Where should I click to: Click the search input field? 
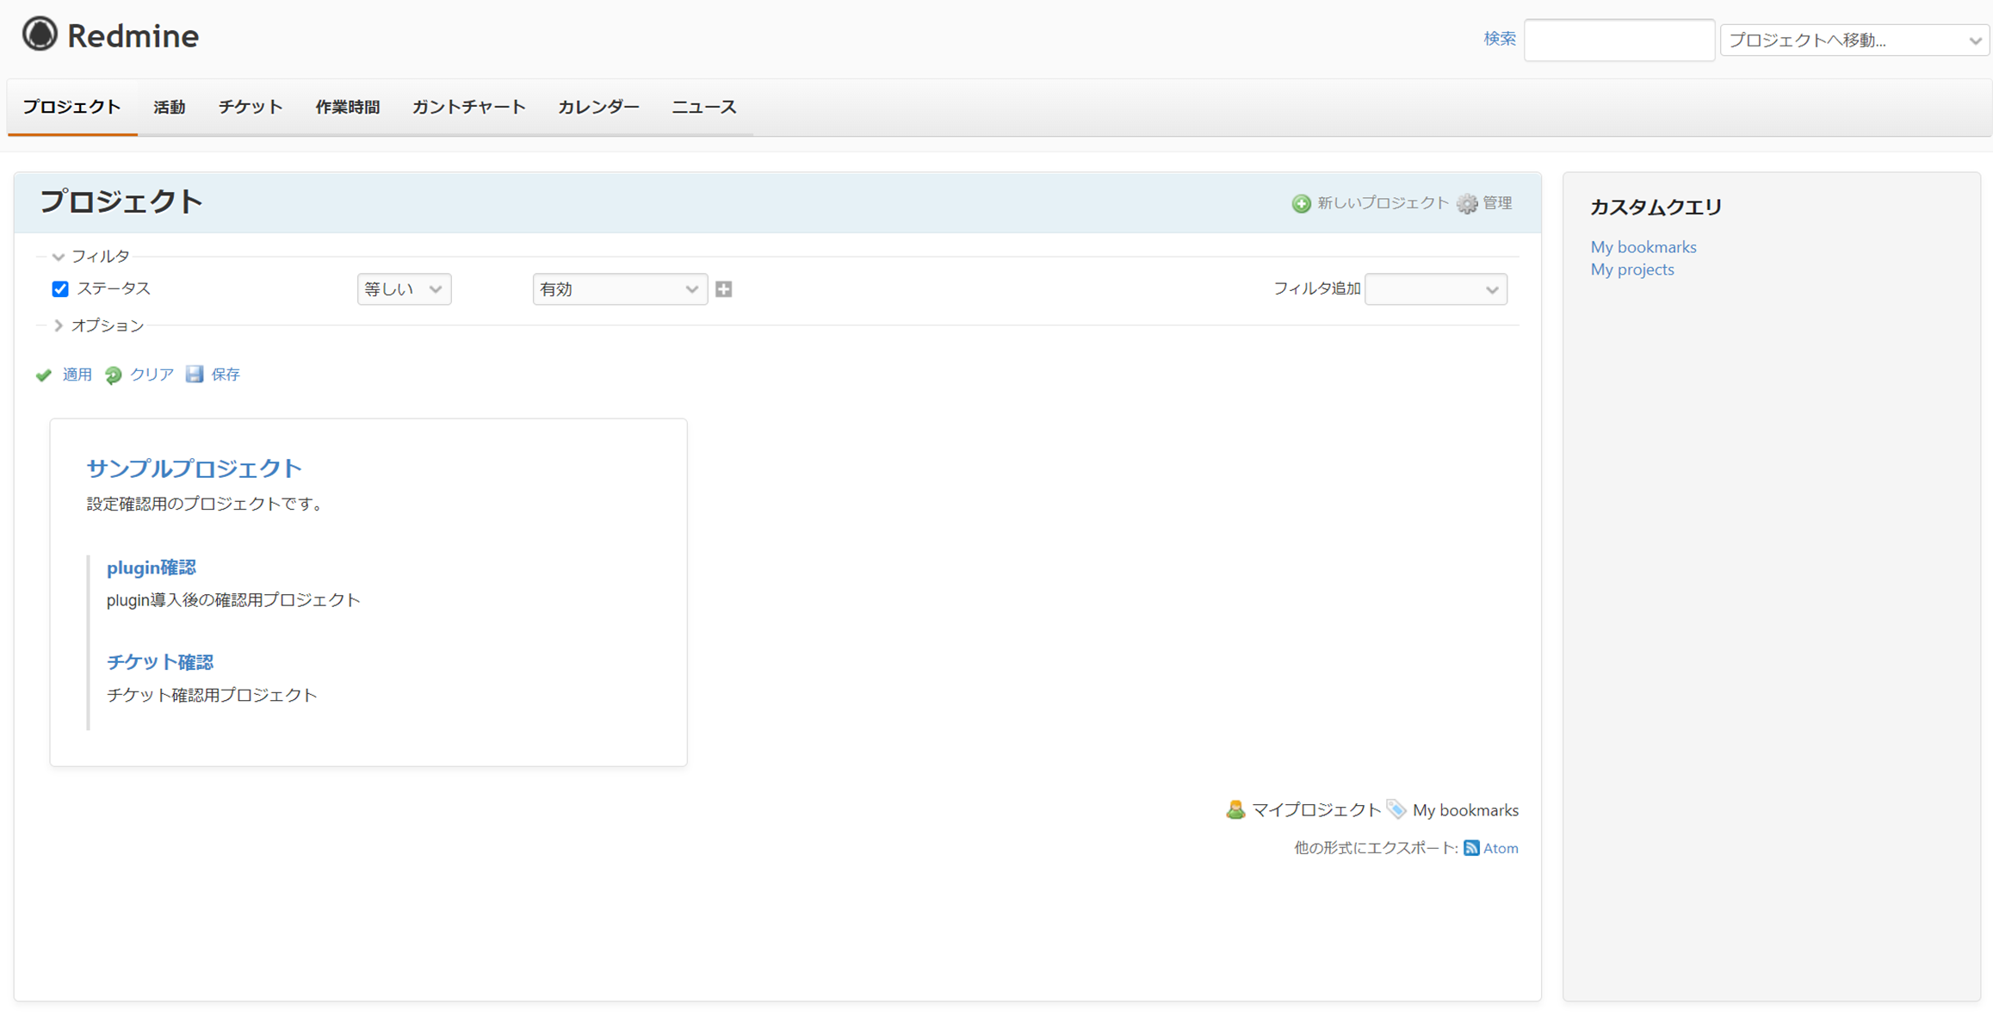click(x=1619, y=40)
